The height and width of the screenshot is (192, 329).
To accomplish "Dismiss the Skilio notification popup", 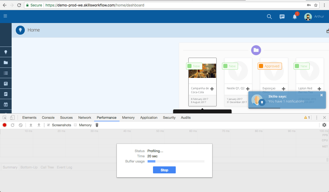I will [x=322, y=95].
